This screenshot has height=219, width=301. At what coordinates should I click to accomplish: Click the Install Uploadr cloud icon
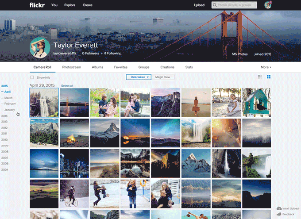click(279, 208)
